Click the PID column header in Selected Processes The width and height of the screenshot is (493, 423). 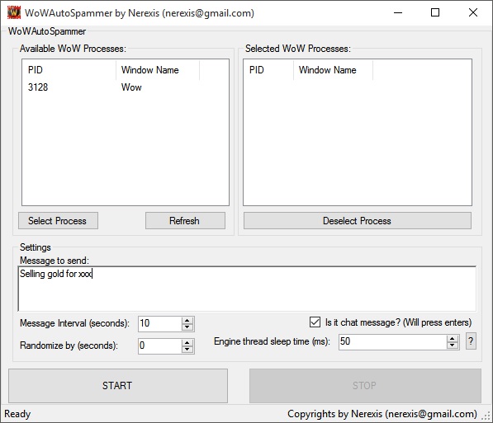pyautogui.click(x=268, y=70)
